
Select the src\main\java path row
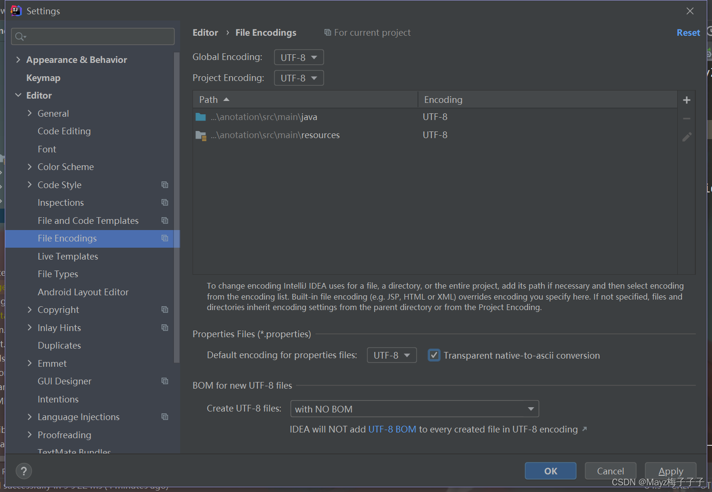(435, 117)
